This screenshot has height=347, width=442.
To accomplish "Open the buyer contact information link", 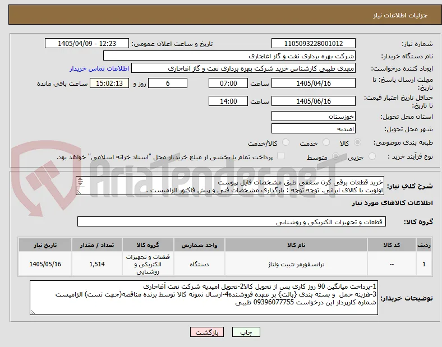I will coord(99,69).
